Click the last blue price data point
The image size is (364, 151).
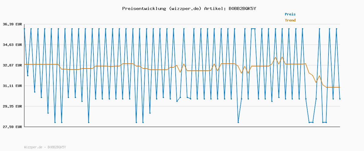(x=340, y=99)
